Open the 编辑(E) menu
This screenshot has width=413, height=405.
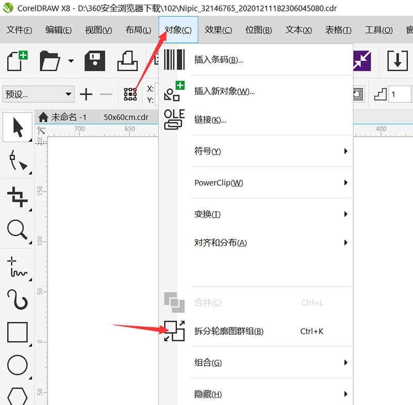(x=58, y=30)
